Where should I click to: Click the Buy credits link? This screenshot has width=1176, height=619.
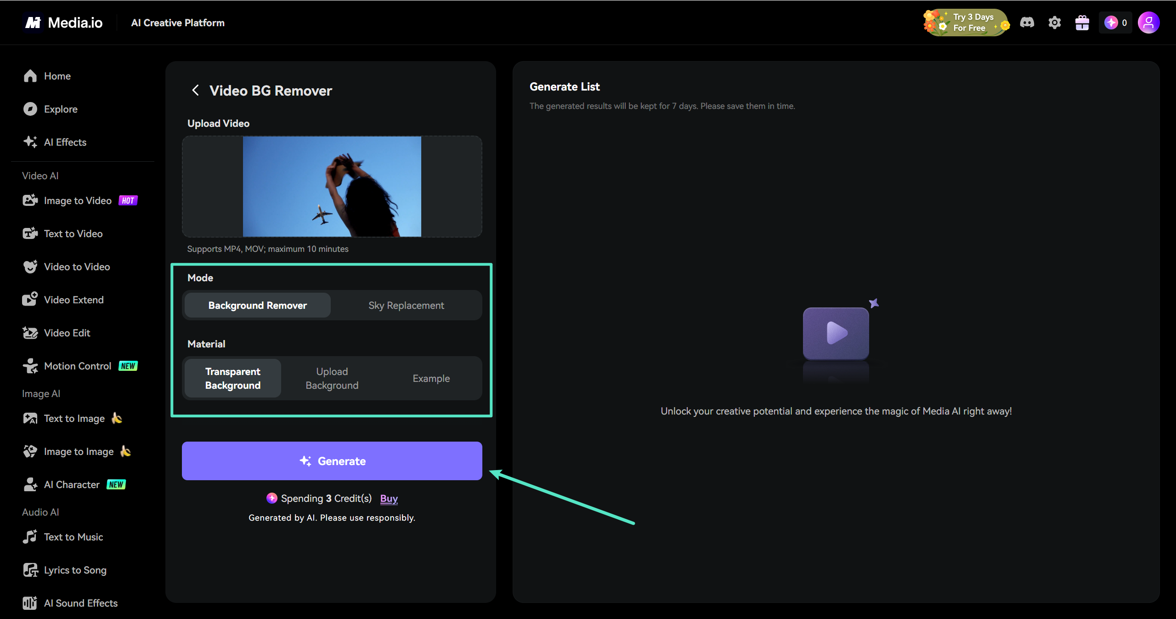click(x=389, y=499)
